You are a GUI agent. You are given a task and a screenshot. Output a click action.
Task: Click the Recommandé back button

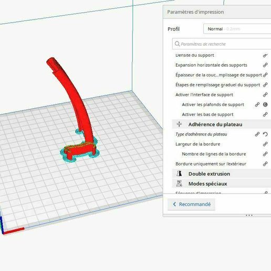point(191,204)
